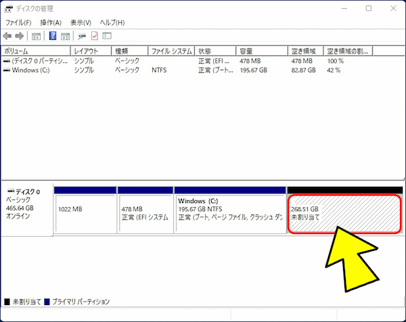Select the 1022 MB partition block
Image resolution: width=406 pixels, height=322 pixels.
coord(85,214)
